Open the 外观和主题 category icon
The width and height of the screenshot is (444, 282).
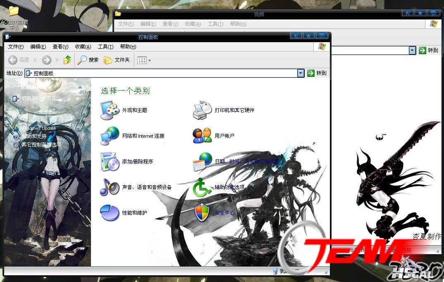pos(110,110)
